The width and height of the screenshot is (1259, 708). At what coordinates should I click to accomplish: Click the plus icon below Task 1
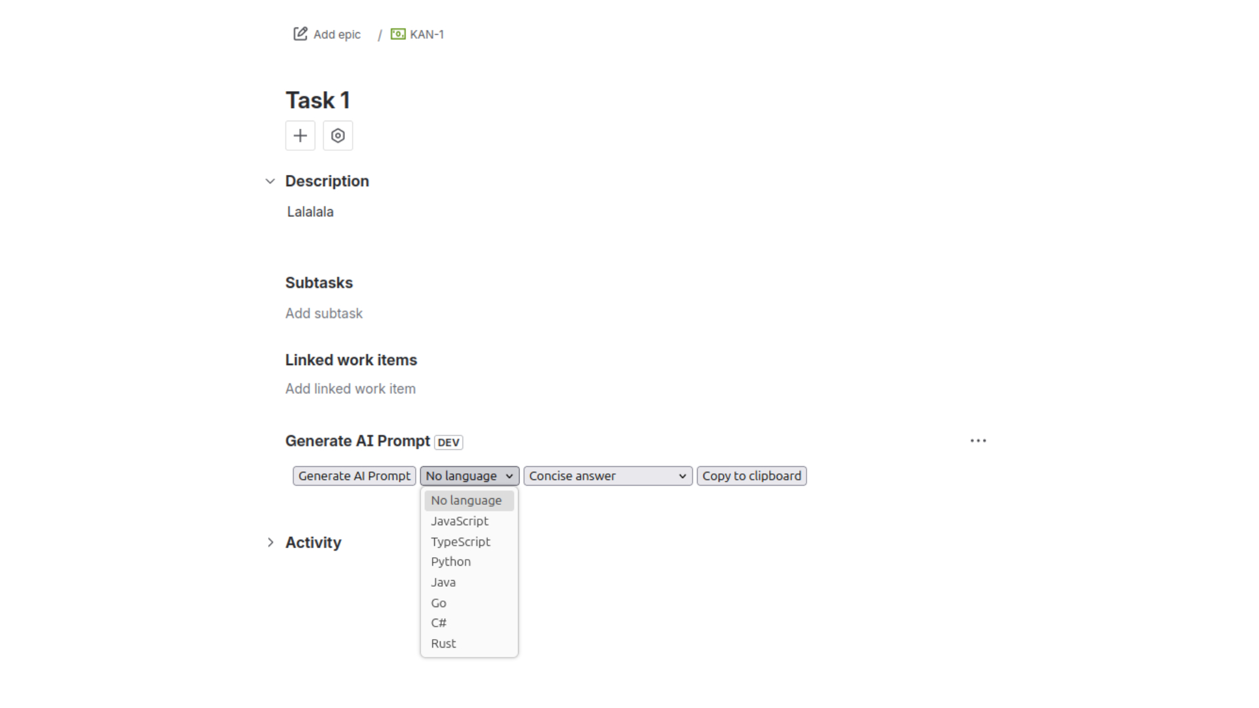(x=300, y=136)
